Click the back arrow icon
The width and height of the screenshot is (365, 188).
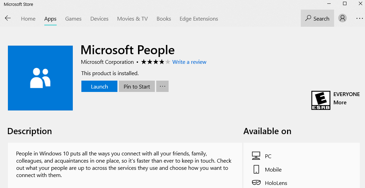pos(8,19)
